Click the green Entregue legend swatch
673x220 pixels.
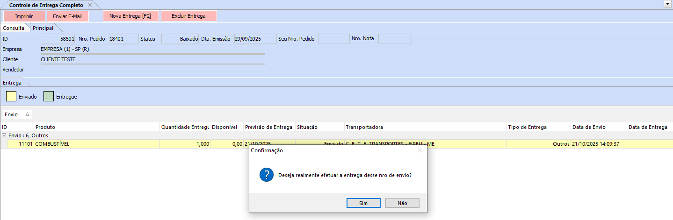tap(49, 97)
